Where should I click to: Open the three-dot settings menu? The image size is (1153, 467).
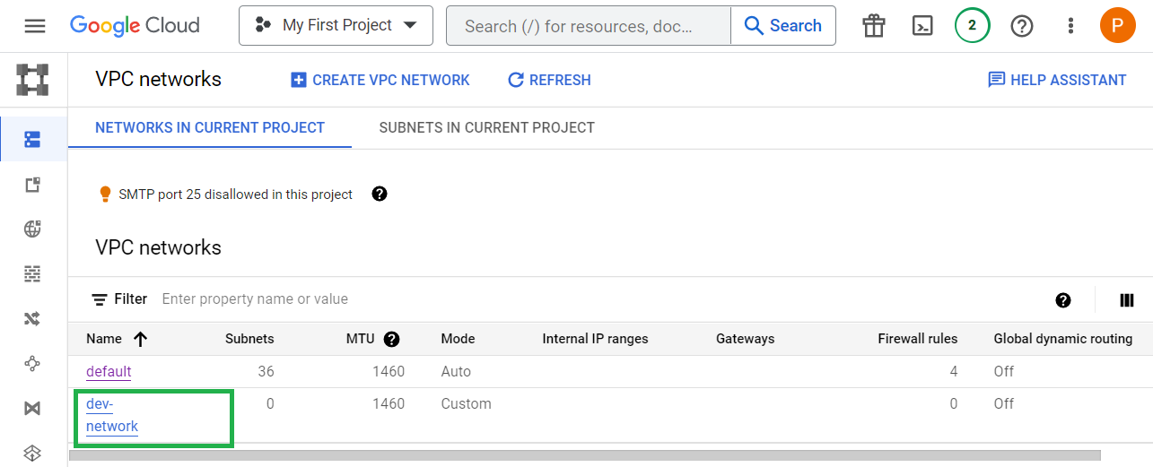tap(1070, 26)
